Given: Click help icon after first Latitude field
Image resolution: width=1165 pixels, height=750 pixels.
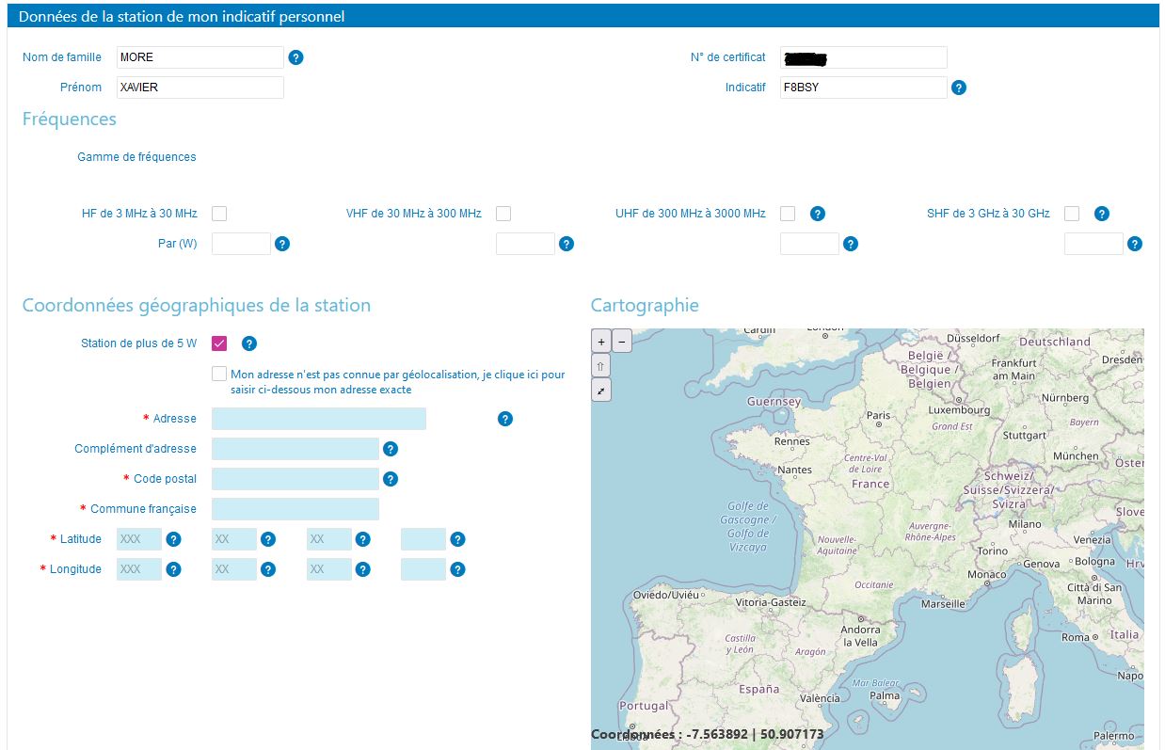Looking at the screenshot, I should coord(173,539).
